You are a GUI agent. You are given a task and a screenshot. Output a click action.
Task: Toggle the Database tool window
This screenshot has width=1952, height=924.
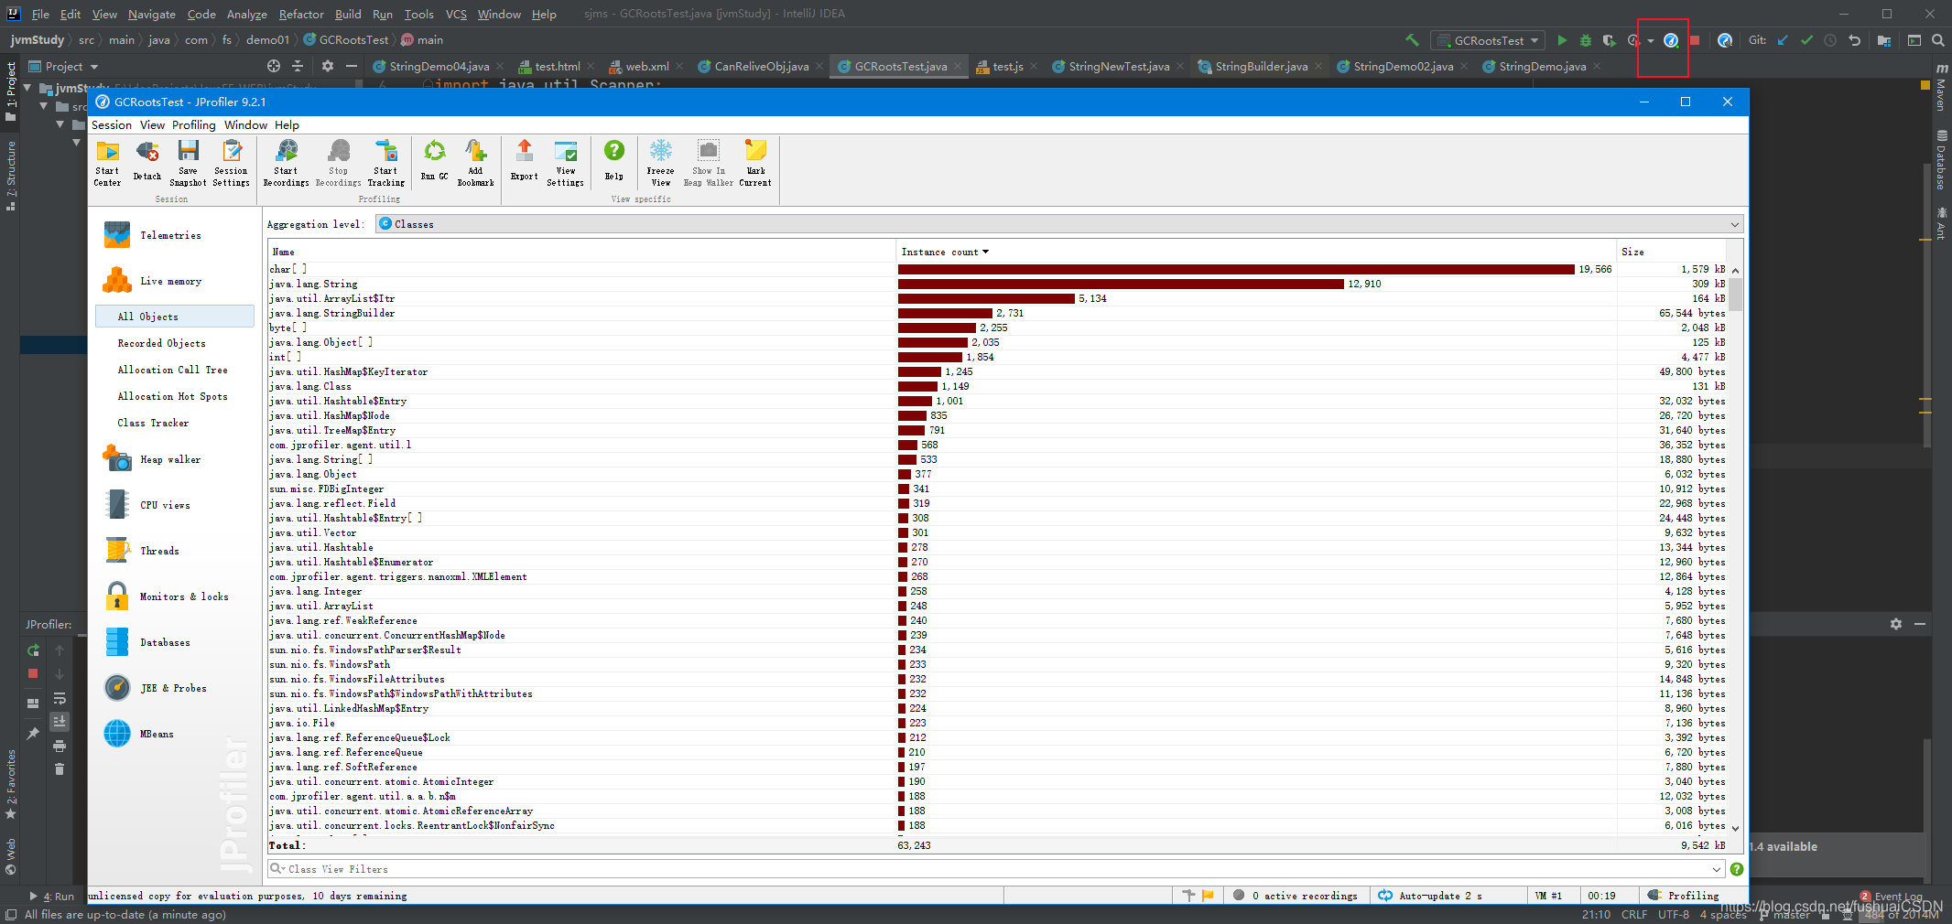tap(1941, 161)
